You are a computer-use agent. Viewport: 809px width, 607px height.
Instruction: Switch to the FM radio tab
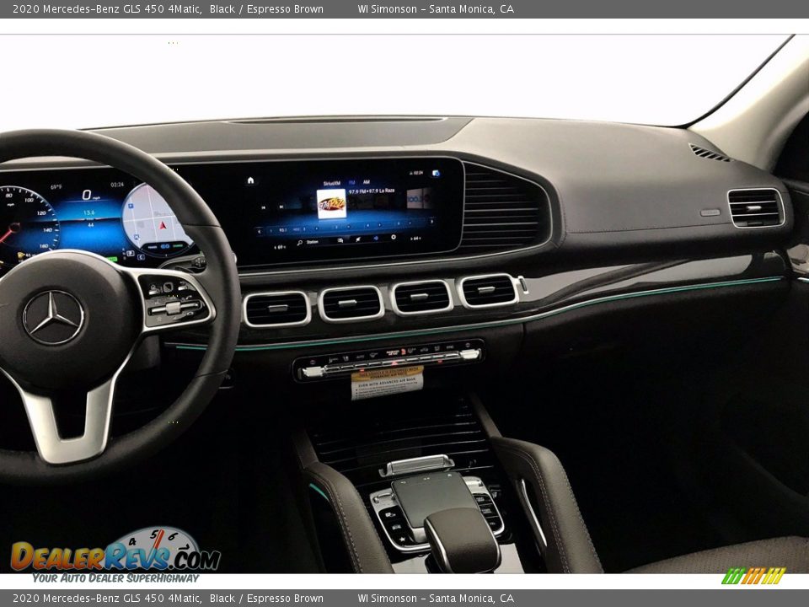pos(352,182)
